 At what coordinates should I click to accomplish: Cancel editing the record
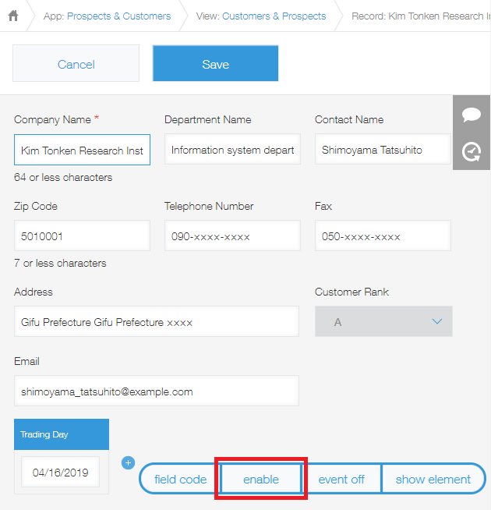point(76,63)
